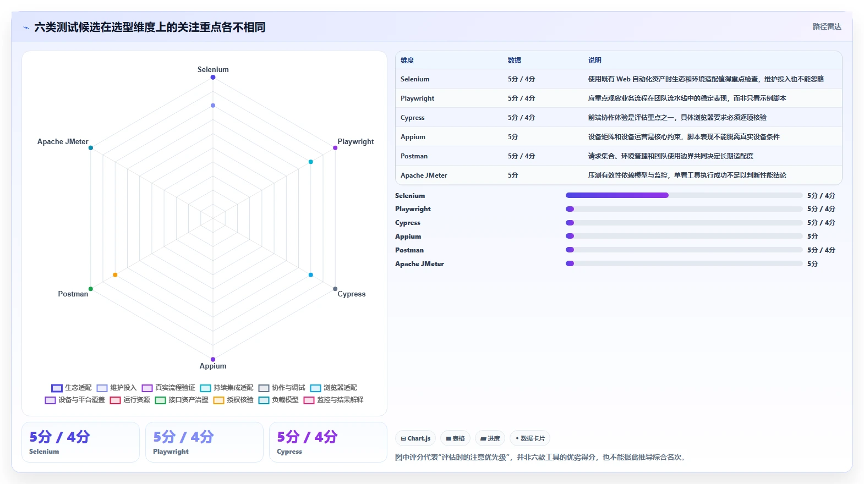Click the Appium row score 5分 in table

coord(513,137)
